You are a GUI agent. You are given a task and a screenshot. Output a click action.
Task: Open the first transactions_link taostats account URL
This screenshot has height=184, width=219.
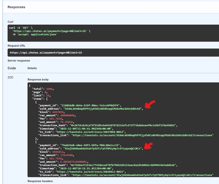tap(142, 135)
